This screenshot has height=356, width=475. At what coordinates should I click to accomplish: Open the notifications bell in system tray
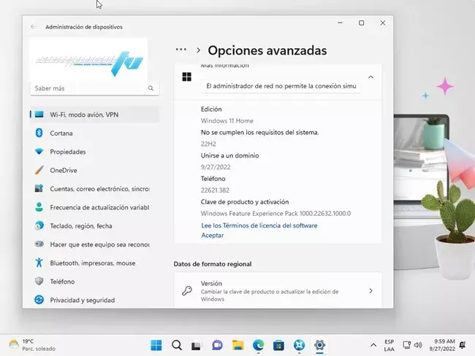[463, 345]
